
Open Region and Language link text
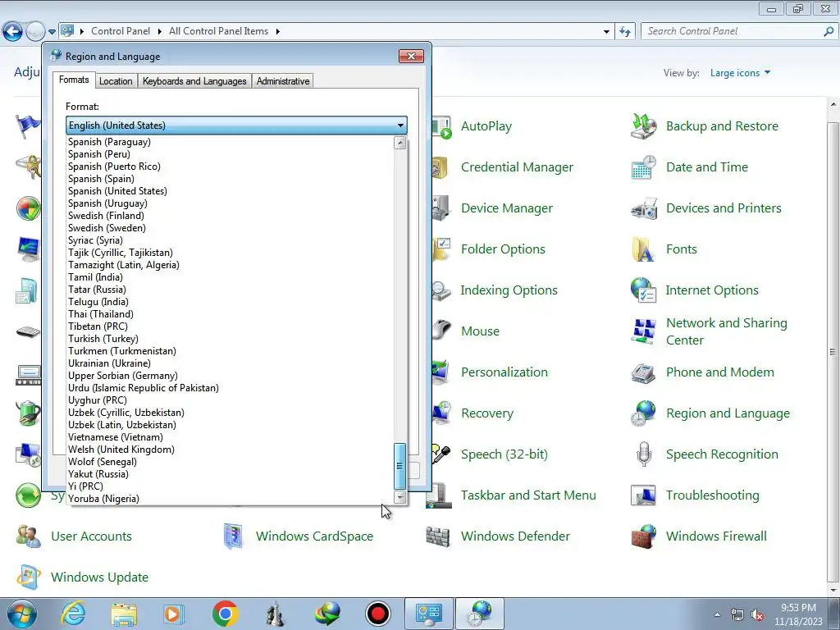point(728,413)
